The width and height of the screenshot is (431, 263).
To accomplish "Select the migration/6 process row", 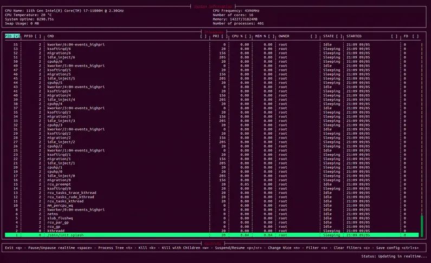I will (x=211, y=53).
